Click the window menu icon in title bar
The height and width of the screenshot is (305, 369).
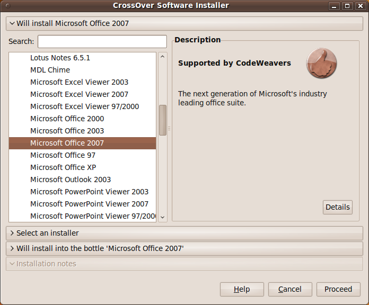click(7, 6)
